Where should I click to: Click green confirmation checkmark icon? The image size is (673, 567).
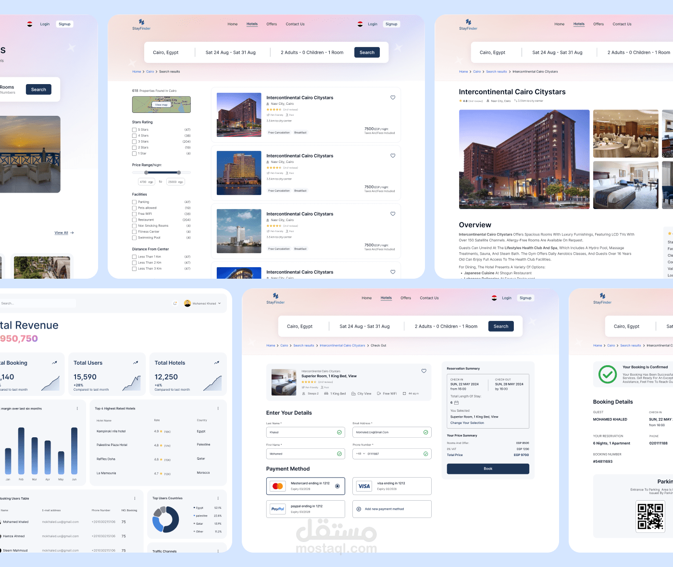pos(608,374)
